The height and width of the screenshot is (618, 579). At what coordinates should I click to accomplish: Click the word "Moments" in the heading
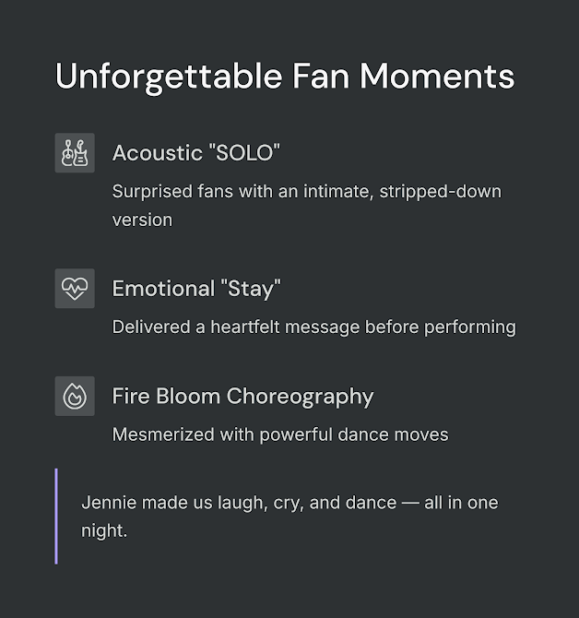coord(437,76)
